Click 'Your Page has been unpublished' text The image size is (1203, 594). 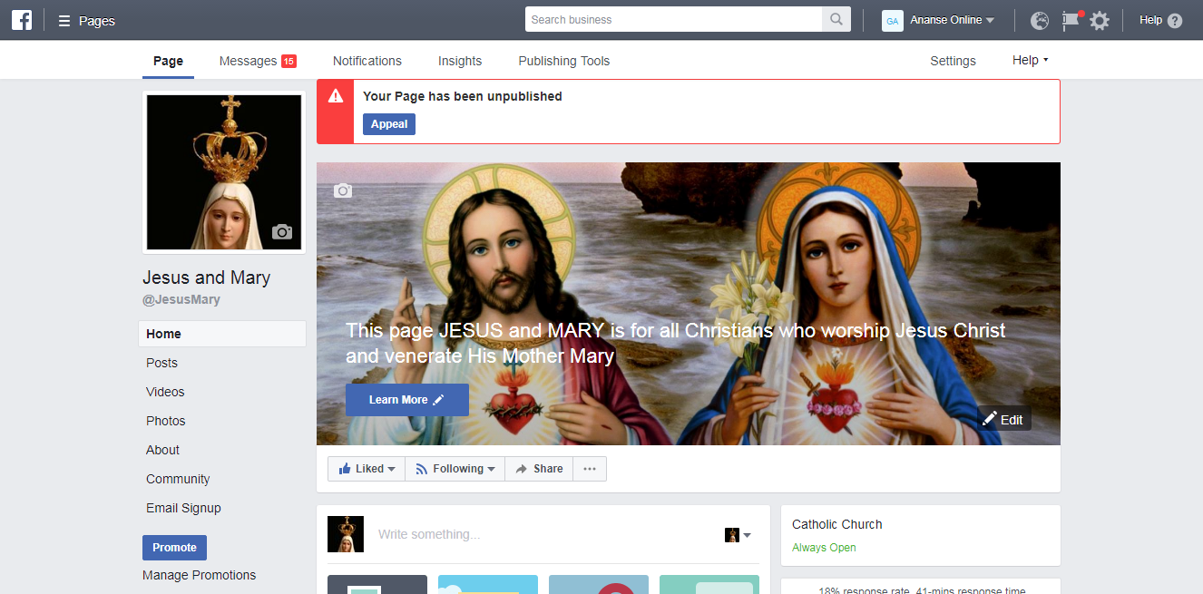click(x=463, y=96)
